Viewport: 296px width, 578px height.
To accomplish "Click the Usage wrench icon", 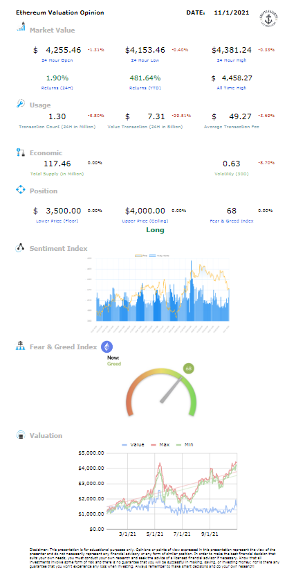I will [x=21, y=103].
